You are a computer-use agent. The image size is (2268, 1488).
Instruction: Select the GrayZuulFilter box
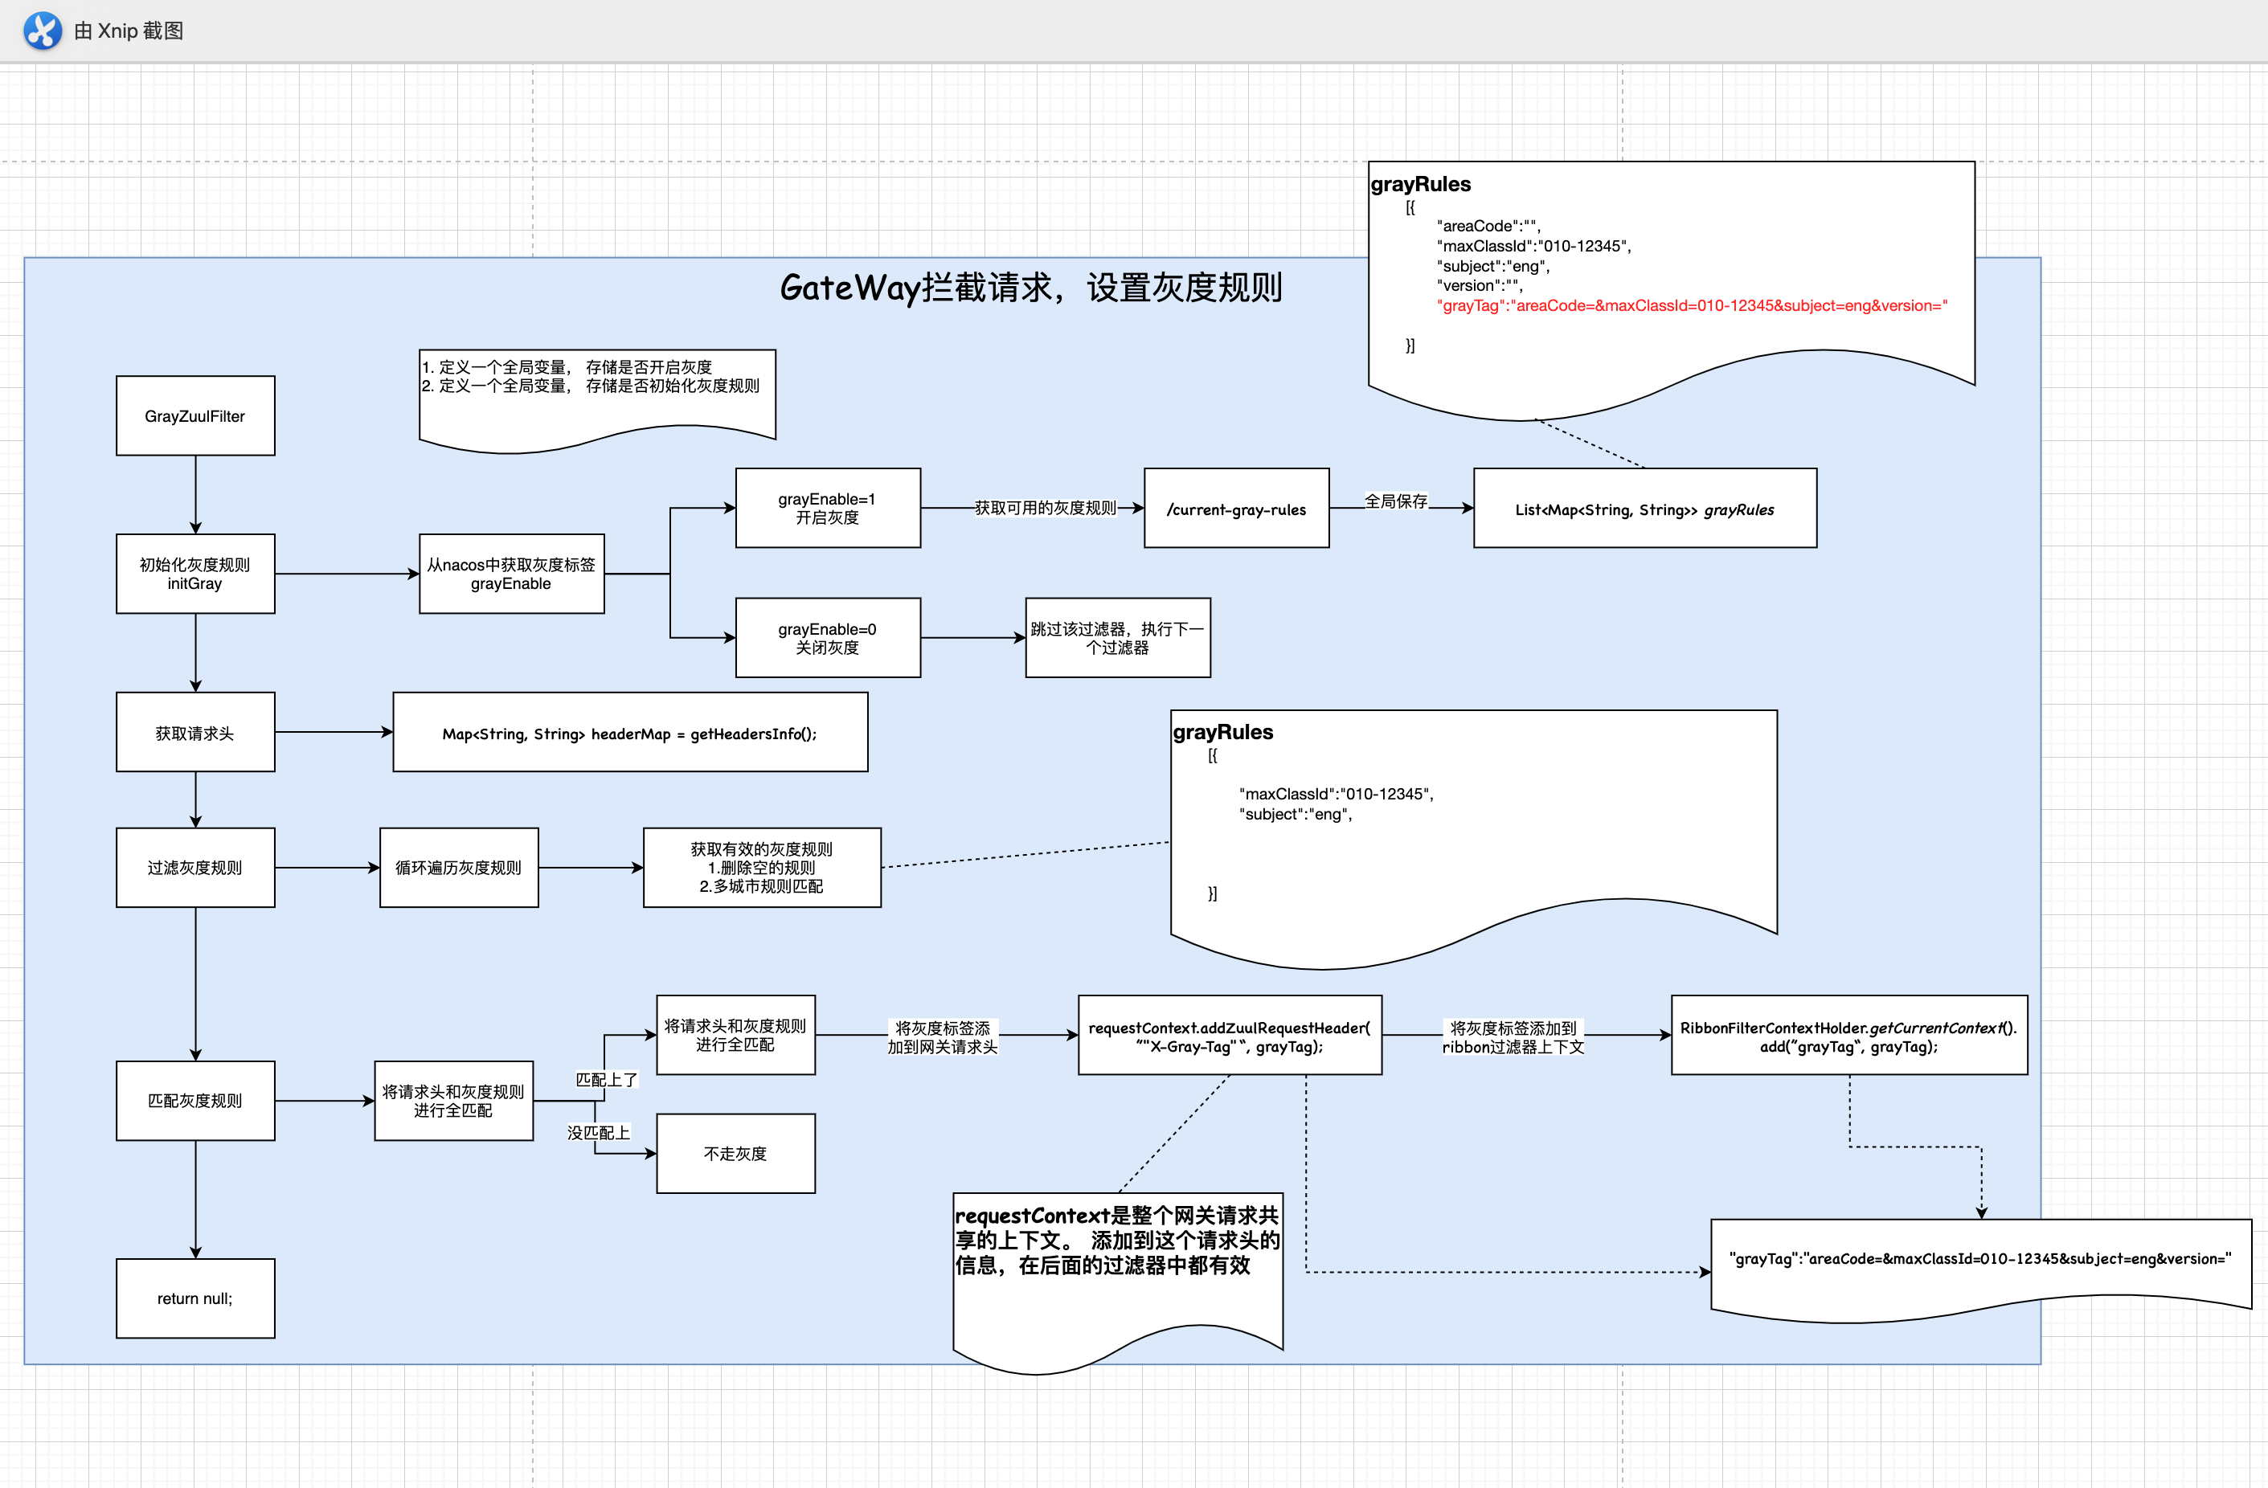(x=195, y=416)
